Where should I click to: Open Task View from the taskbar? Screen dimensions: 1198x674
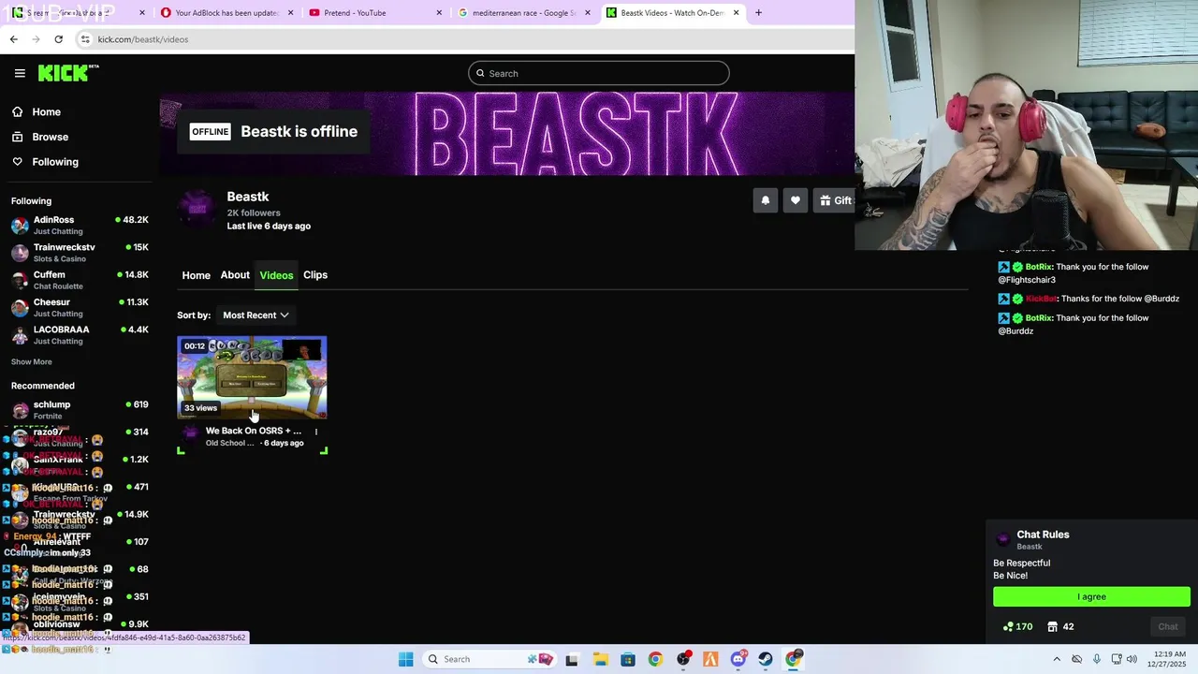[572, 659]
